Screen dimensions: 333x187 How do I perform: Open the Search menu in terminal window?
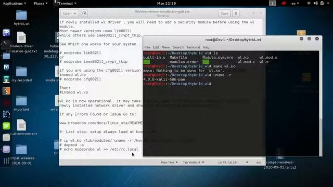(178, 47)
